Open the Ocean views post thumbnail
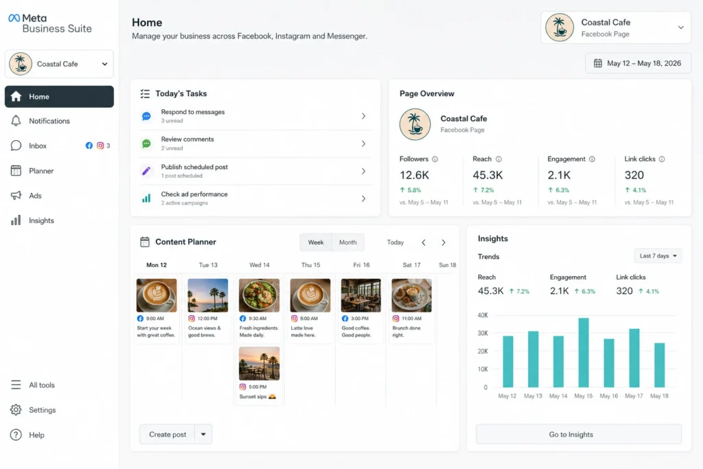This screenshot has width=703, height=469. point(207,295)
